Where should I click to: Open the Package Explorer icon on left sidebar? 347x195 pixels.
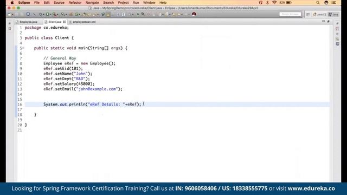pyautogui.click(x=10, y=29)
